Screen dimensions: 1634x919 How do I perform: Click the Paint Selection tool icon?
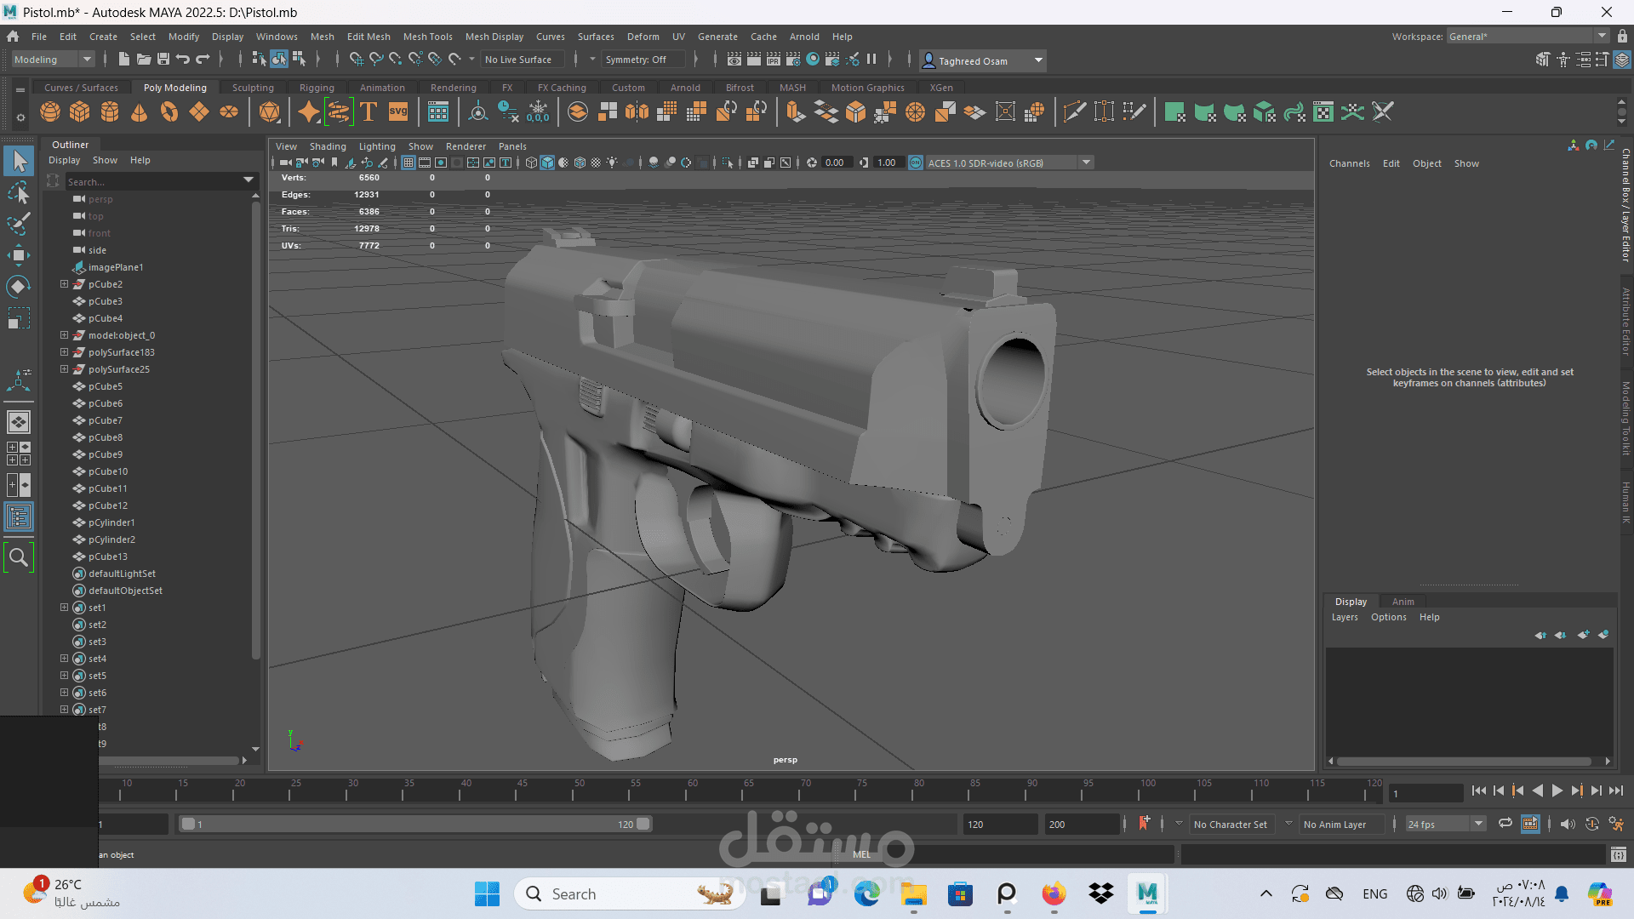pyautogui.click(x=19, y=224)
